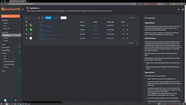
Task: Open the Uptime Kuma provider link
Action: point(96,38)
